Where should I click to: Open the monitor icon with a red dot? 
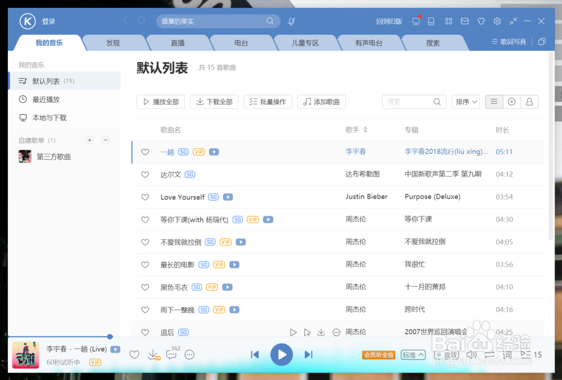[x=416, y=21]
